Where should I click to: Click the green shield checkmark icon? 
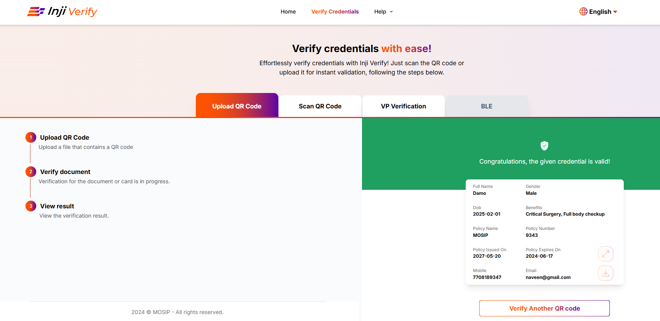[544, 146]
